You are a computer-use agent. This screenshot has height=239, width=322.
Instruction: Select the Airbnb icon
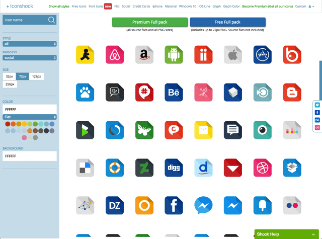[x=115, y=55]
